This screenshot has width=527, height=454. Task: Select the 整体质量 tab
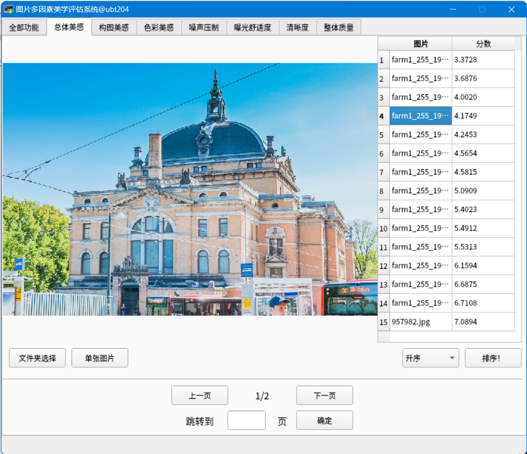click(339, 27)
